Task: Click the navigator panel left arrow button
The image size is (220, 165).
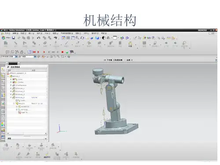Action: 7,63
